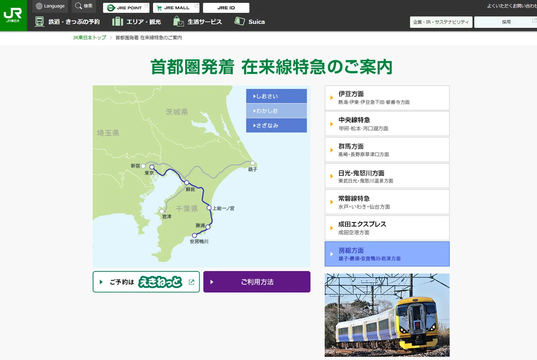537x360 pixels.
Task: Open the Suica menu
Action: click(x=250, y=22)
